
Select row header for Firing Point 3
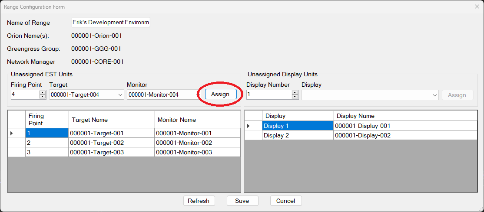point(17,152)
